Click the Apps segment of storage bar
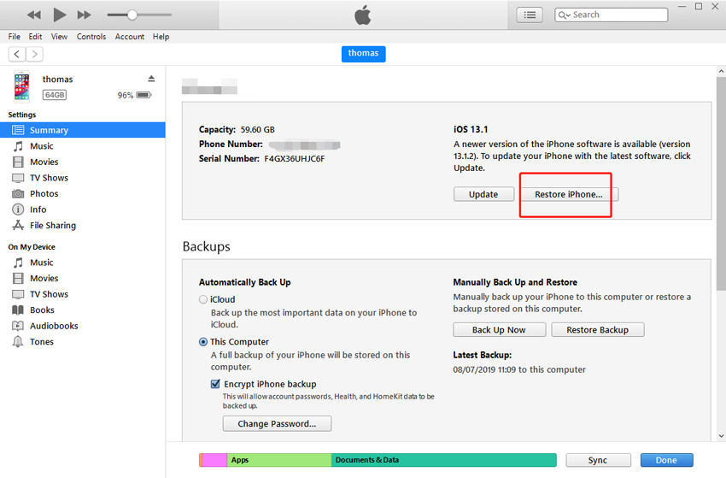 pos(279,460)
